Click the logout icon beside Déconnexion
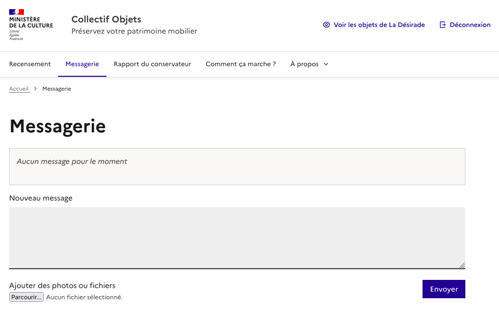The image size is (499, 314). (x=442, y=25)
